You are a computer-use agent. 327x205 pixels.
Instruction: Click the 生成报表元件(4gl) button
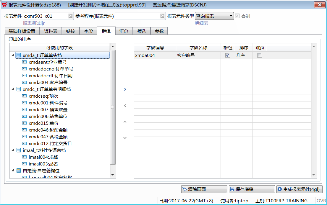pyautogui.click(x=299, y=189)
